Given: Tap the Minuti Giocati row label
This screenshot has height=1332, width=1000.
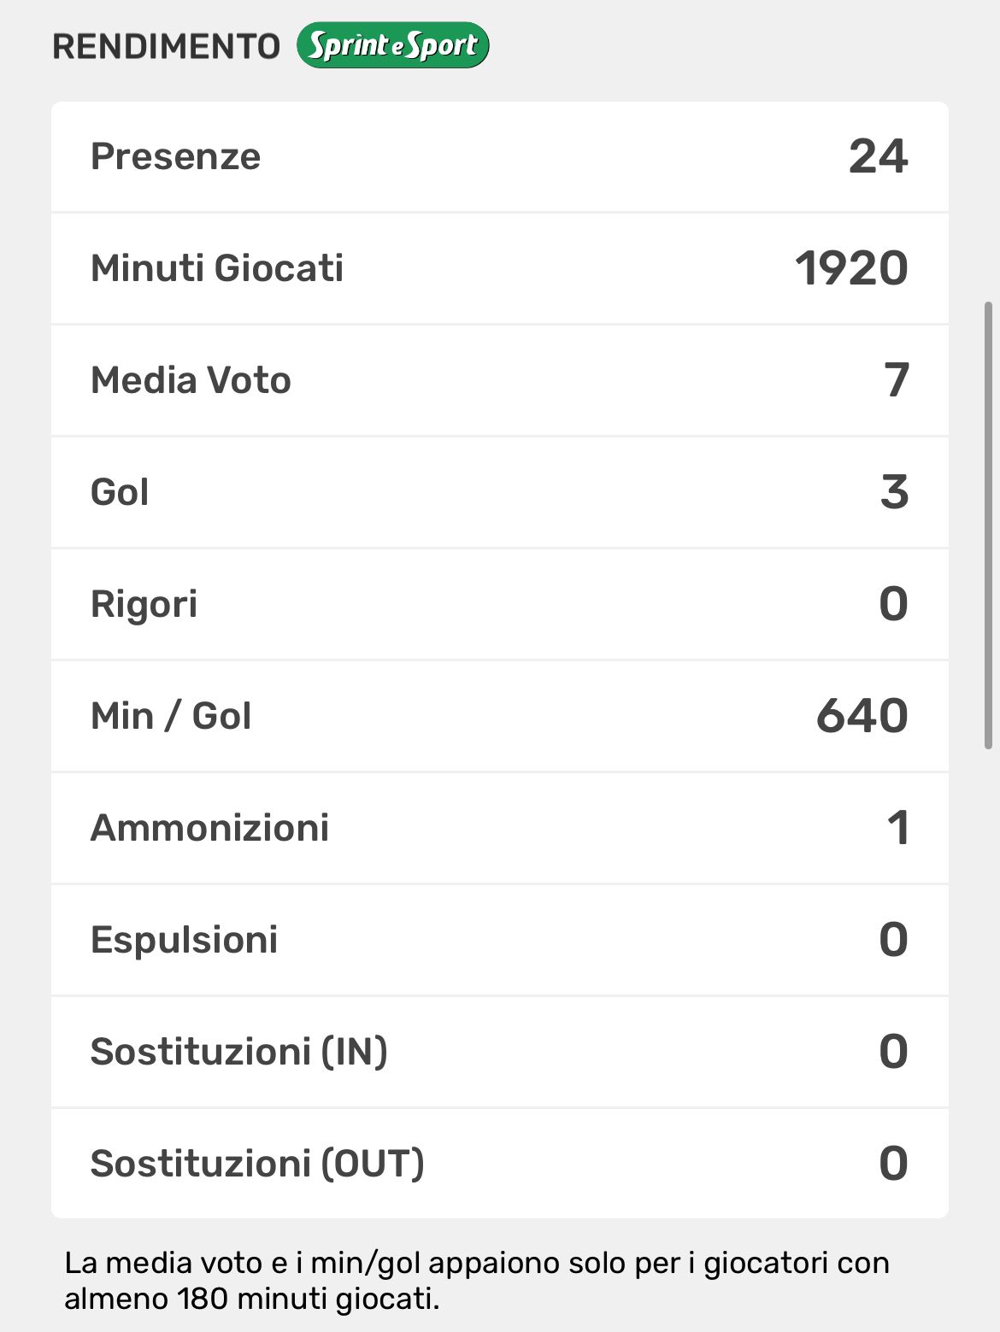Looking at the screenshot, I should click(x=217, y=268).
